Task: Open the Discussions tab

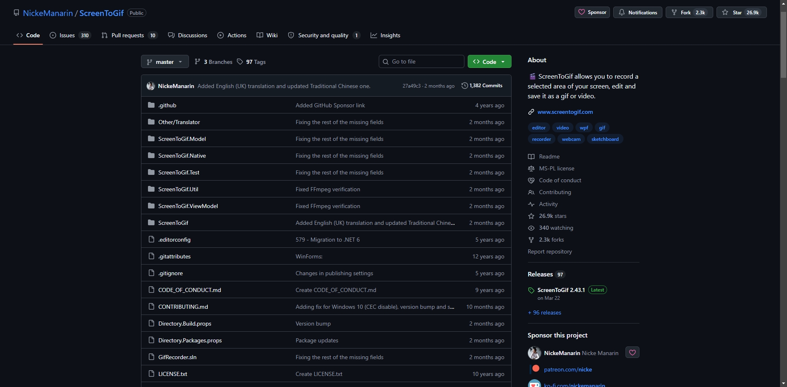Action: (188, 35)
